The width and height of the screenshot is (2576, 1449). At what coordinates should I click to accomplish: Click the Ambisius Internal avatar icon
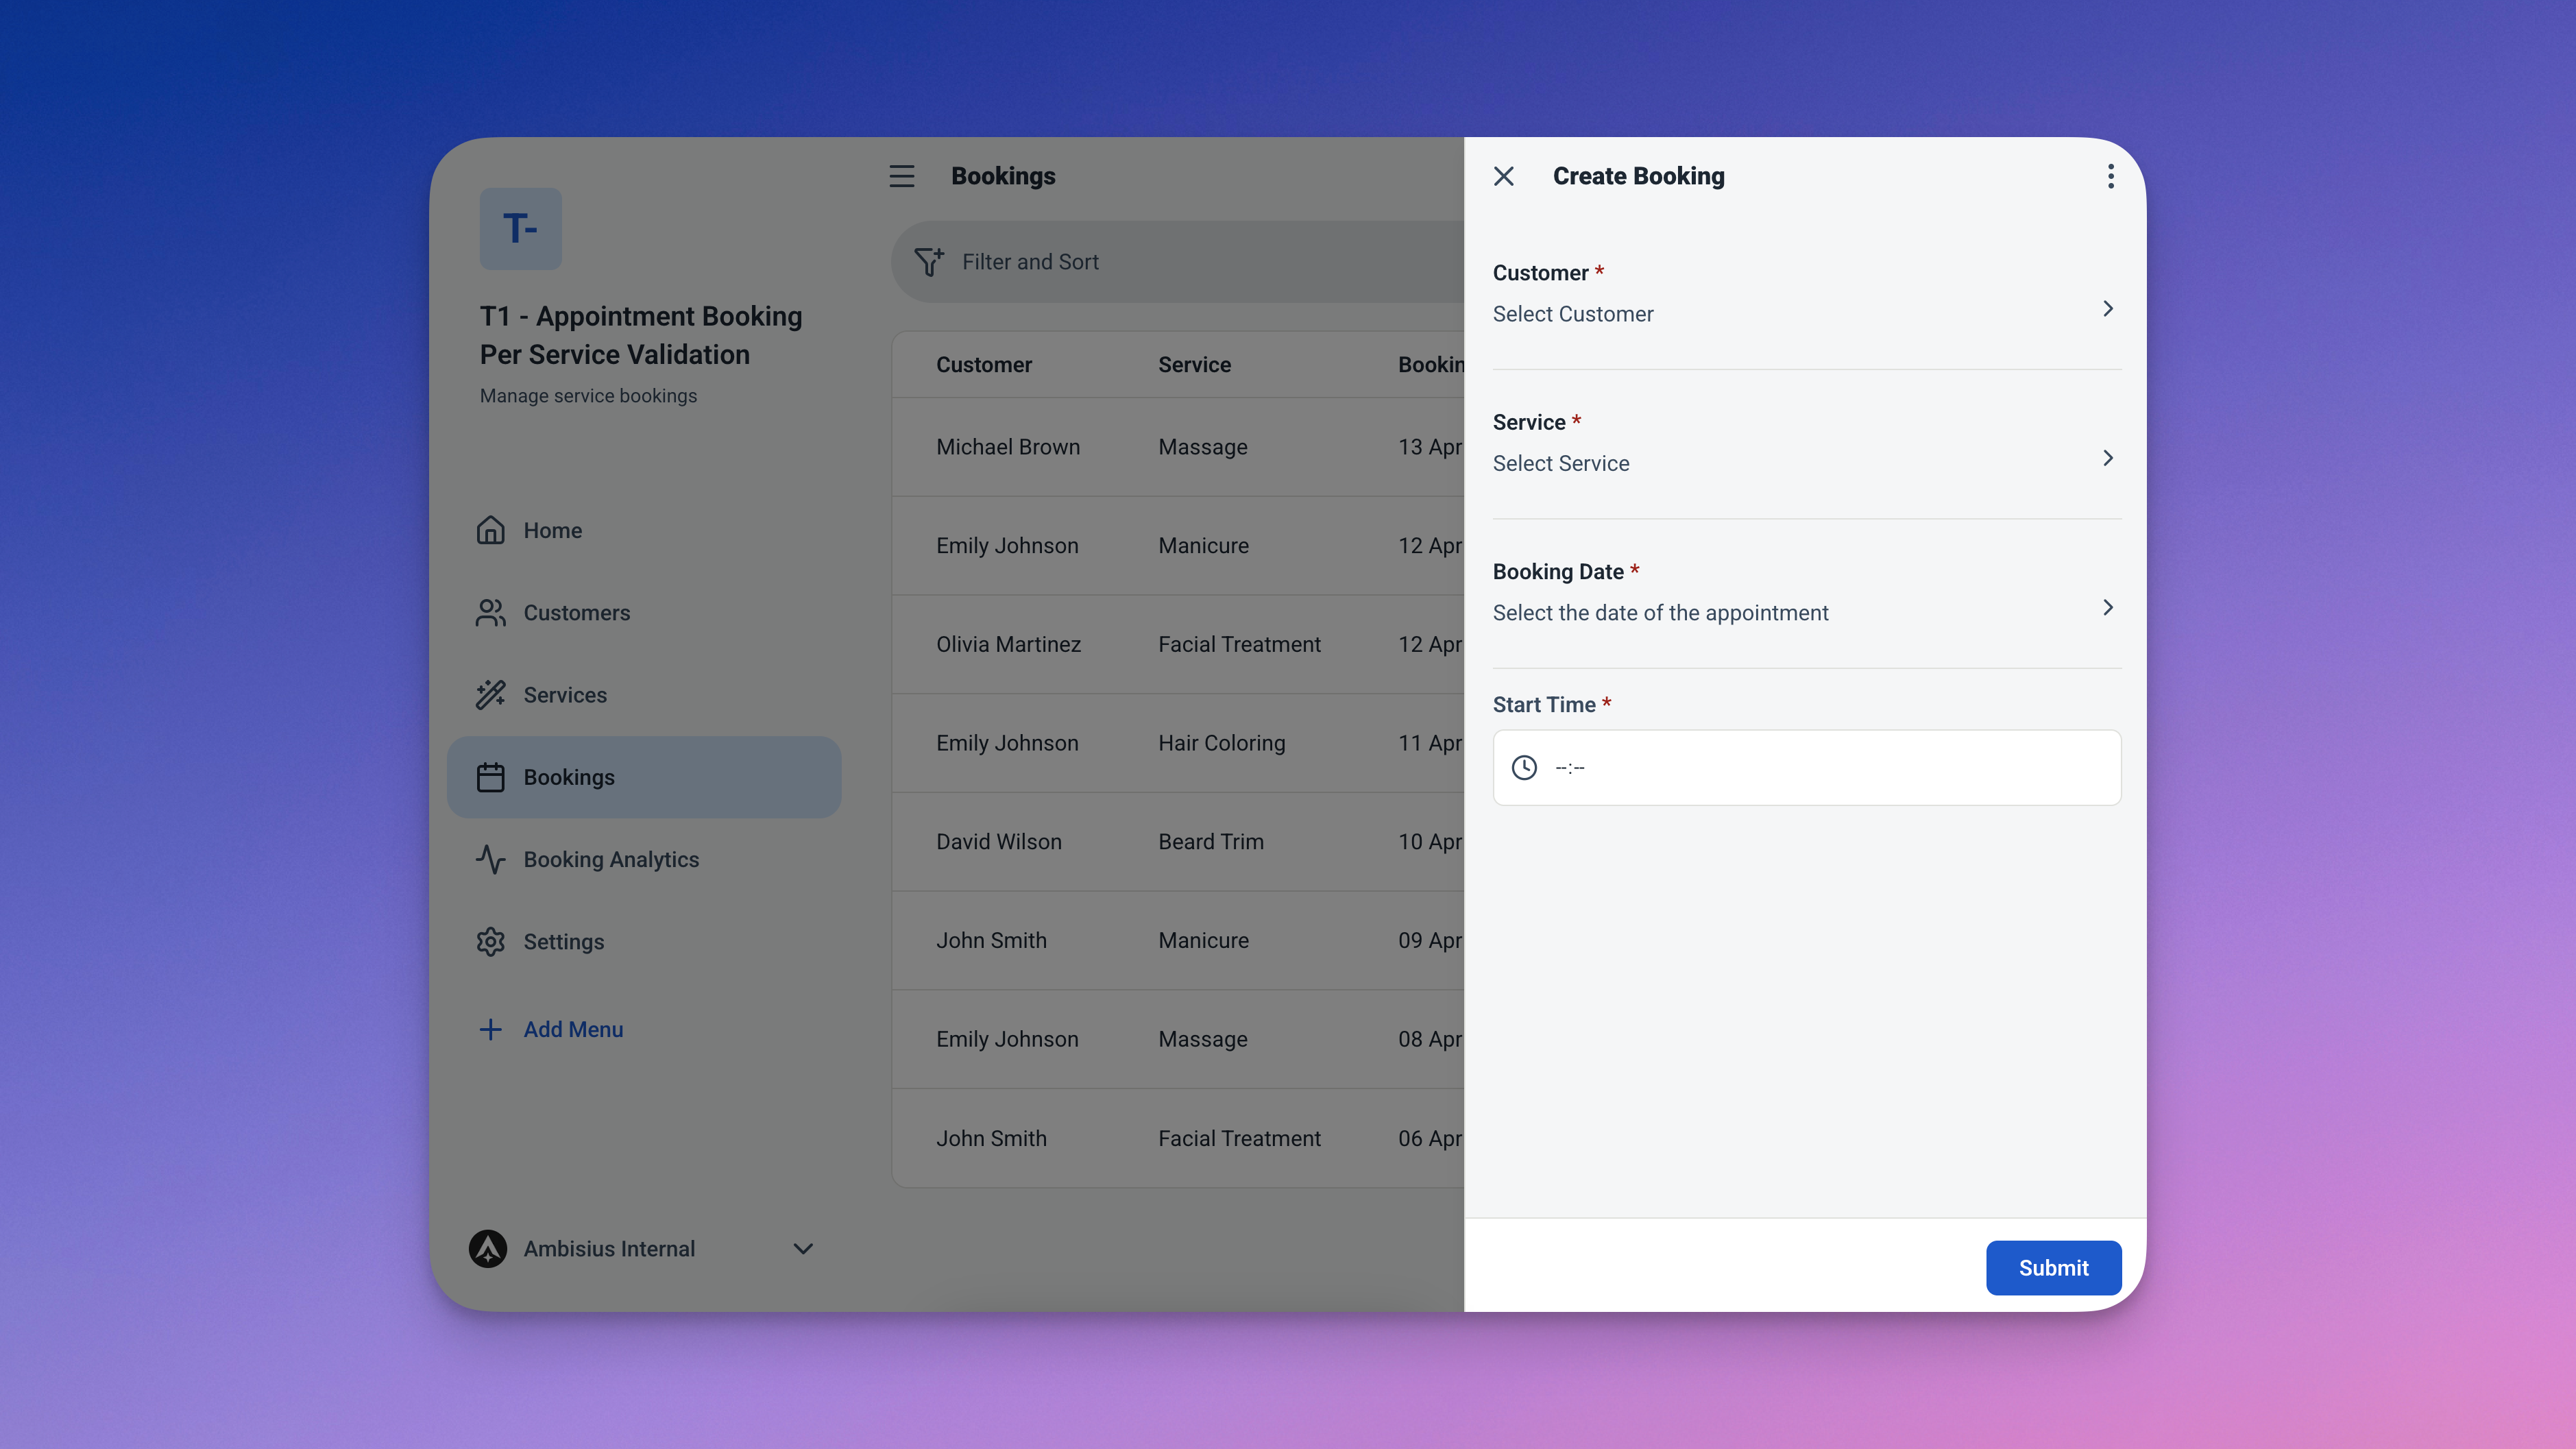(x=488, y=1248)
